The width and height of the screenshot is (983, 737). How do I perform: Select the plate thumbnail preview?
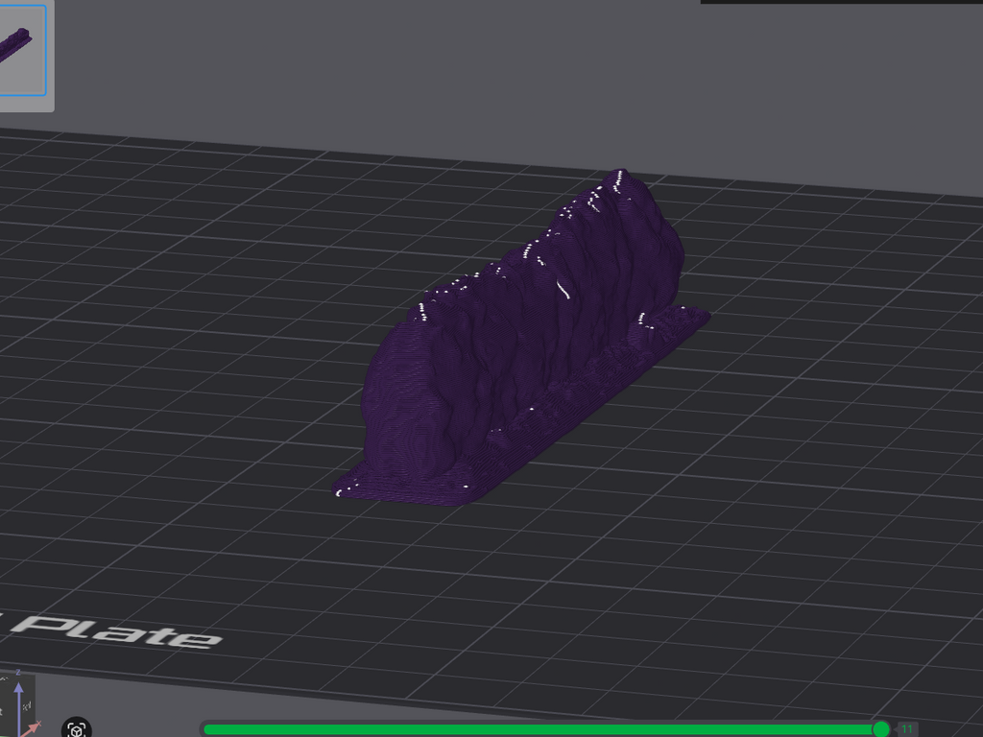click(x=23, y=50)
